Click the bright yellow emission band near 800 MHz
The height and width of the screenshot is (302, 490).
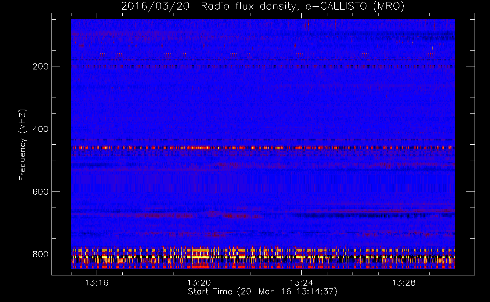click(x=263, y=257)
